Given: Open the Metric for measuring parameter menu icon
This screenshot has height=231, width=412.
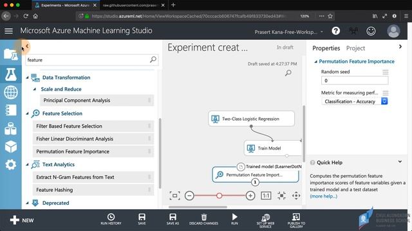Looking at the screenshot, I should pos(385,93).
